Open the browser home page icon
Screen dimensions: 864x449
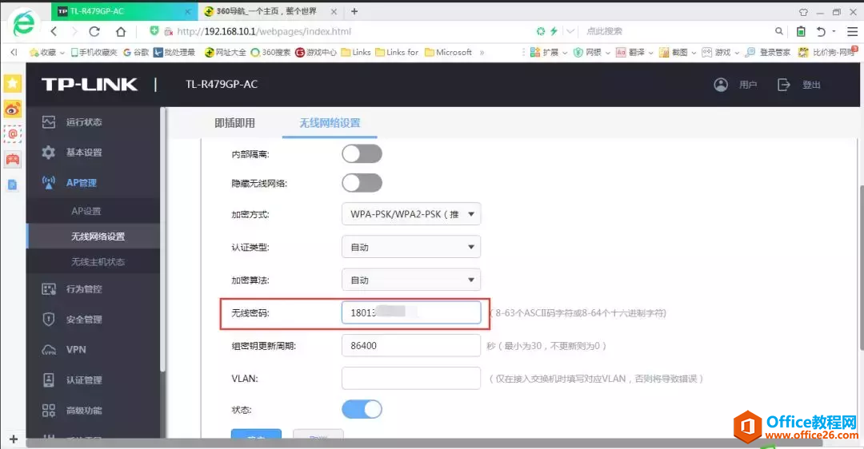(121, 31)
